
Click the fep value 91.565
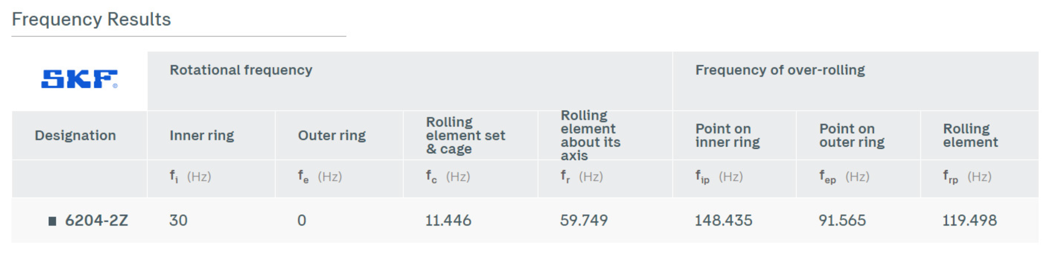[x=842, y=220]
